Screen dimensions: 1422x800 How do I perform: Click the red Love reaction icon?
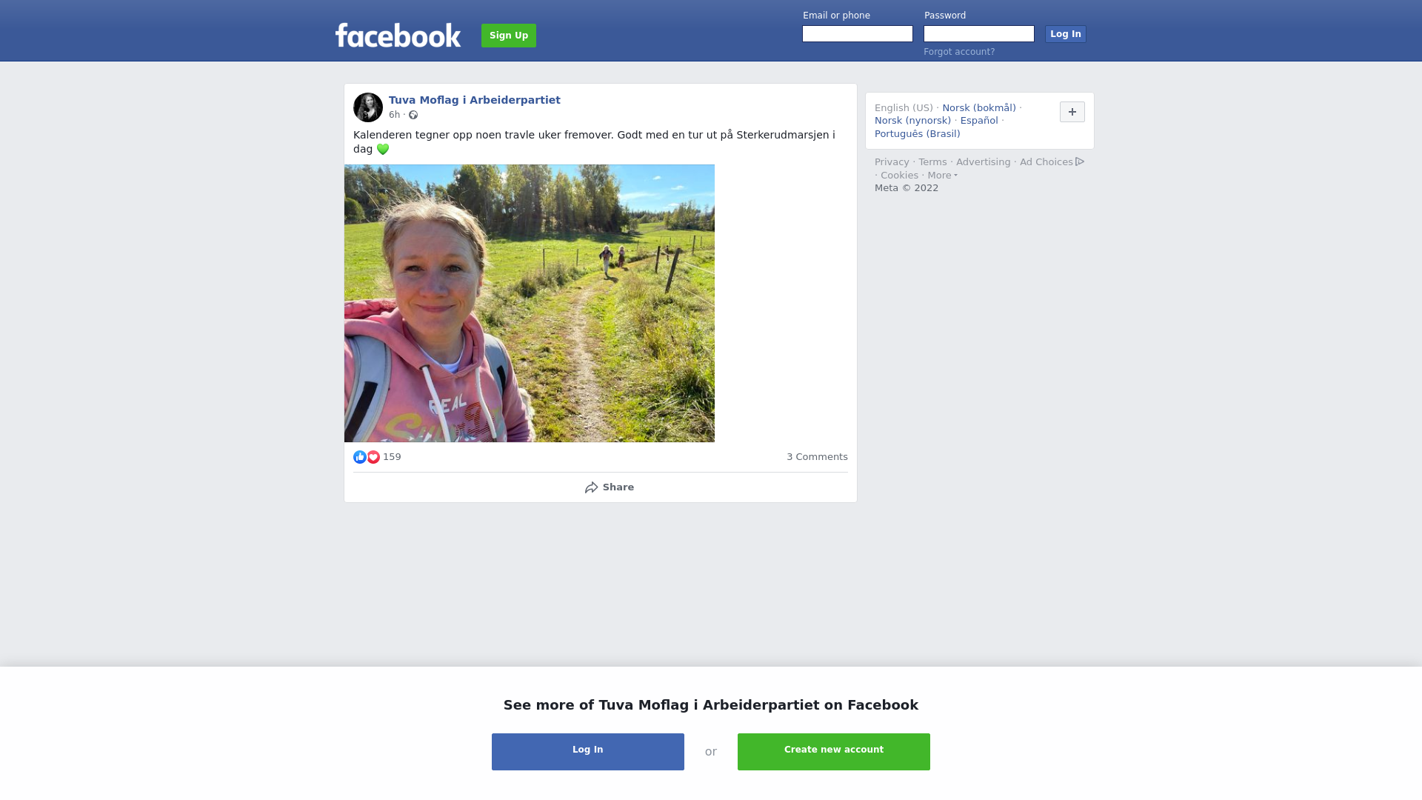(373, 457)
